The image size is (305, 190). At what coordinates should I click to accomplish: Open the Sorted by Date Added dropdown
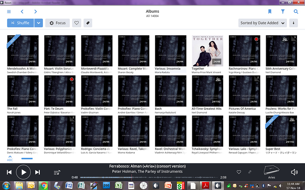coord(263,23)
